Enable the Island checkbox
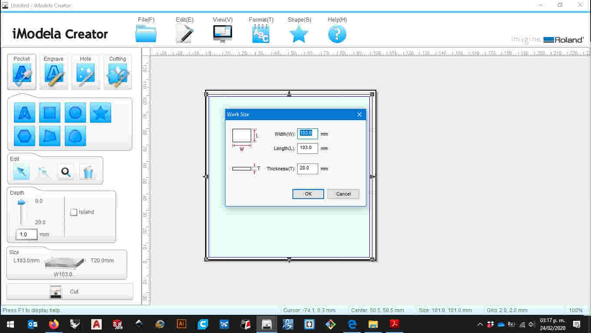Image resolution: width=591 pixels, height=333 pixels. (x=74, y=212)
